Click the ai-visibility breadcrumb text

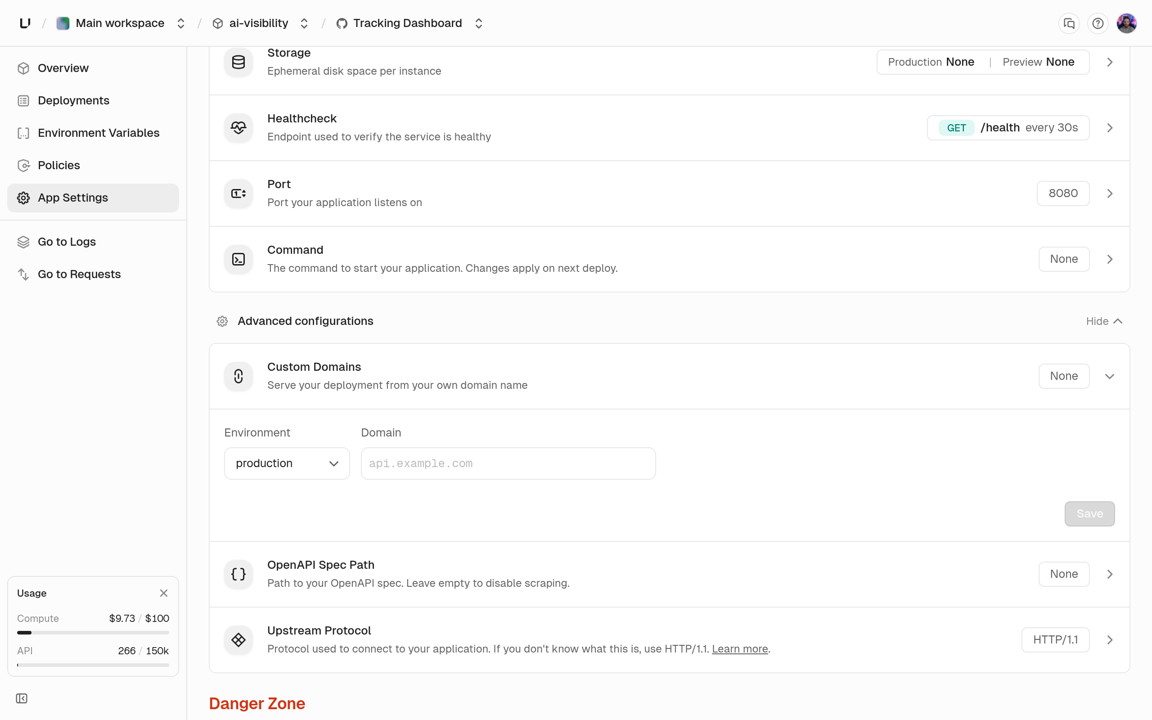click(258, 23)
